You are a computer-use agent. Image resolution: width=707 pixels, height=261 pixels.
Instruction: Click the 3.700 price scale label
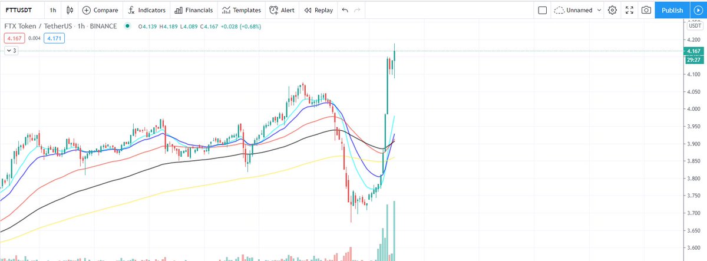[693, 213]
